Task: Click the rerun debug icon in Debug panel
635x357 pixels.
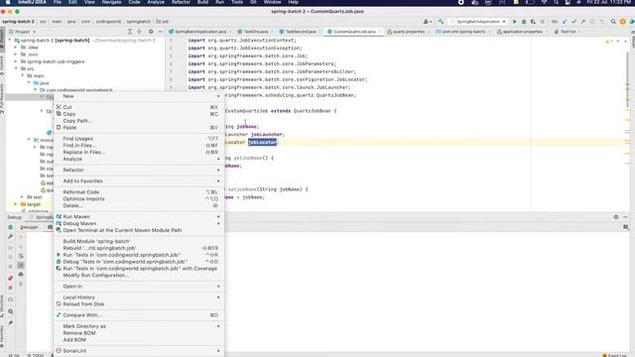Action: point(11,227)
